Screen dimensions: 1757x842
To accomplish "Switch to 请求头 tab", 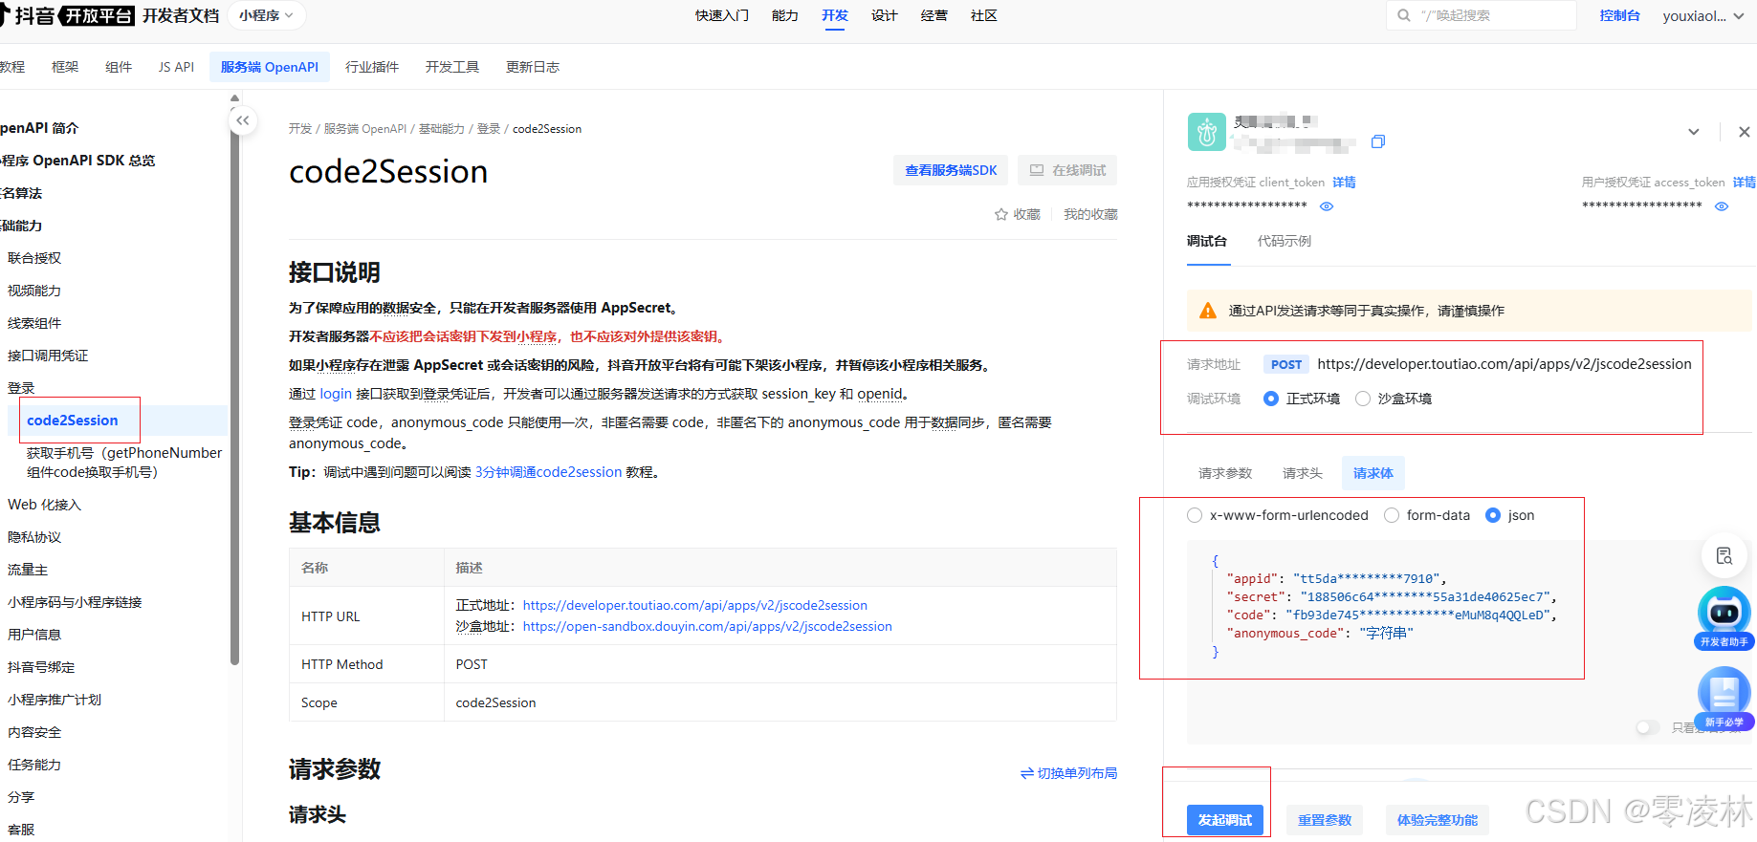I will (x=1303, y=473).
